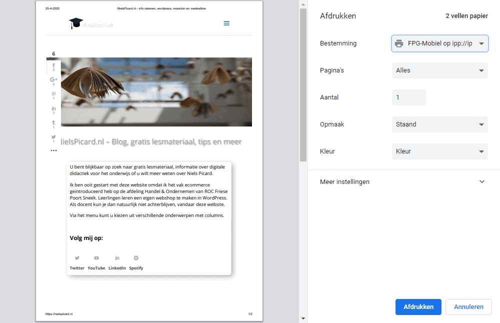Click the Facebook share icon in the sidebar
Image resolution: width=500 pixels, height=323 pixels.
pos(53,65)
